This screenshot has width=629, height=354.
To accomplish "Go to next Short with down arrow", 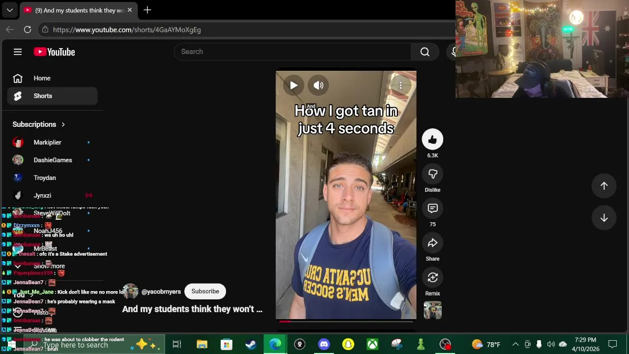I will (x=604, y=218).
